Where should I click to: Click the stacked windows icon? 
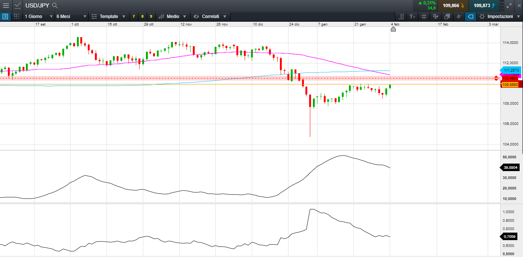(447, 17)
